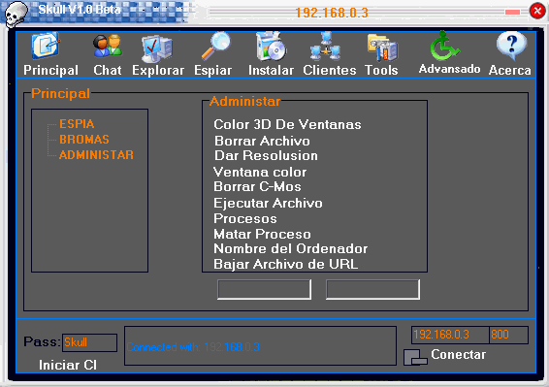The height and width of the screenshot is (387, 549).
Task: Focus the port field showing 800
Action: click(508, 335)
